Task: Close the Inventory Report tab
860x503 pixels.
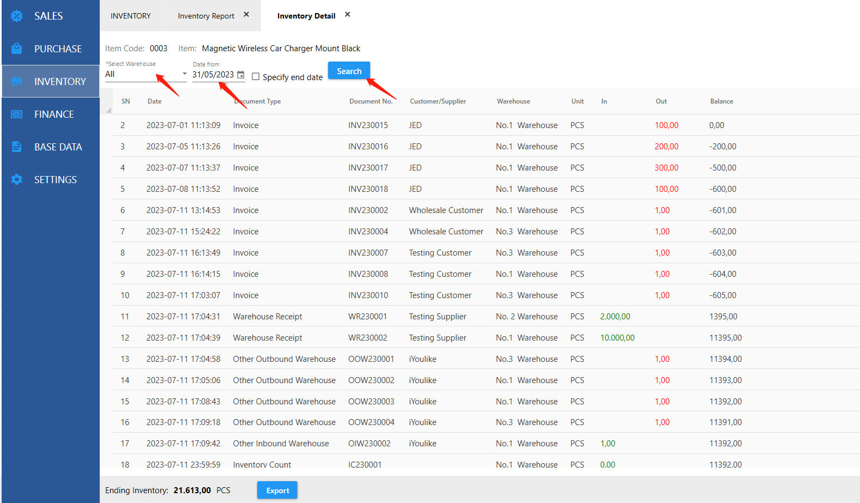Action: coord(246,15)
